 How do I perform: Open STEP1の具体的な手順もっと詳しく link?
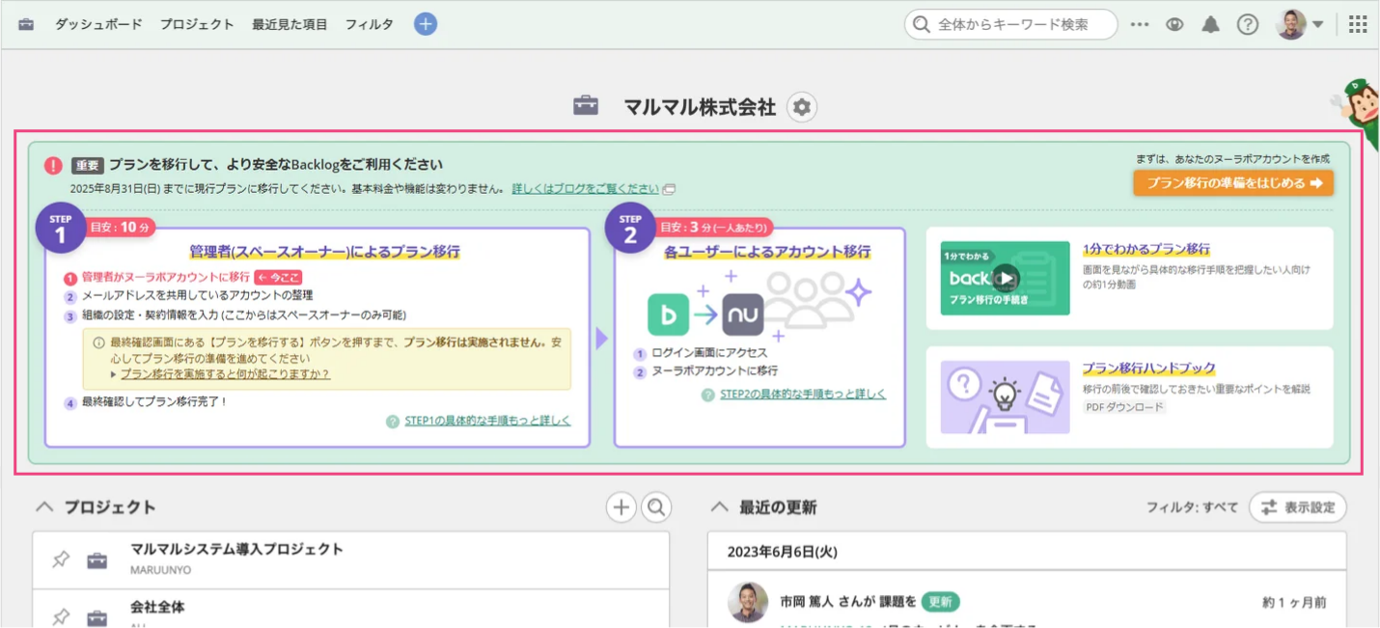coord(487,421)
